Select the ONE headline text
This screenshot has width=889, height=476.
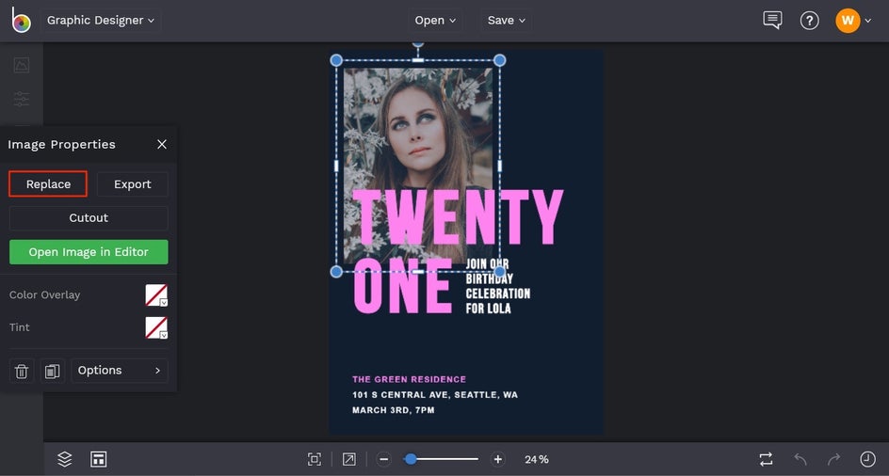coord(403,286)
